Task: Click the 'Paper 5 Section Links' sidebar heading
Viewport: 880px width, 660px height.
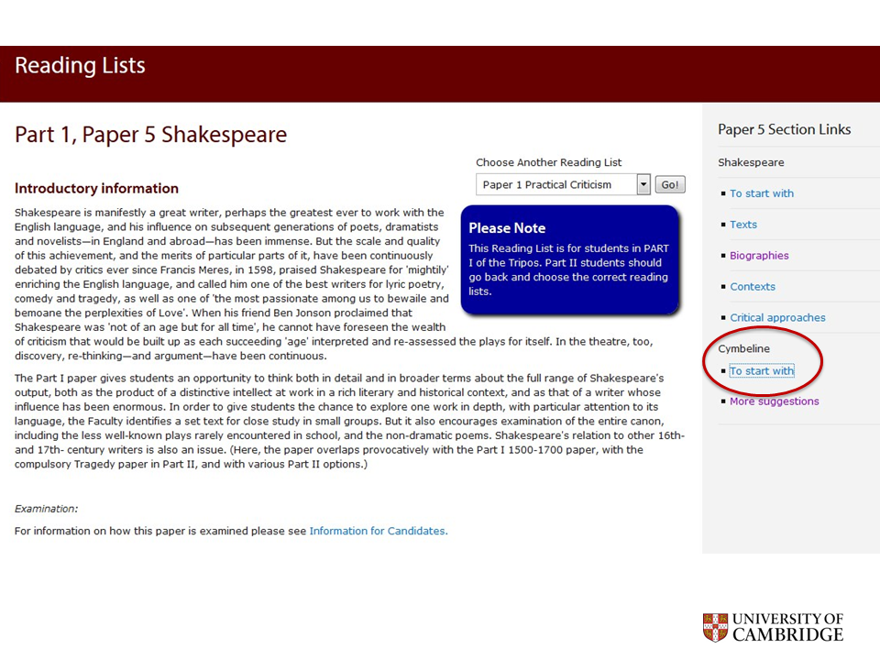Action: click(x=784, y=129)
